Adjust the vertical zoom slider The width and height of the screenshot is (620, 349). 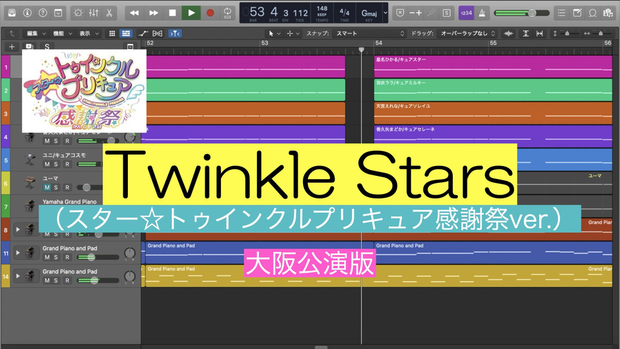(566, 34)
